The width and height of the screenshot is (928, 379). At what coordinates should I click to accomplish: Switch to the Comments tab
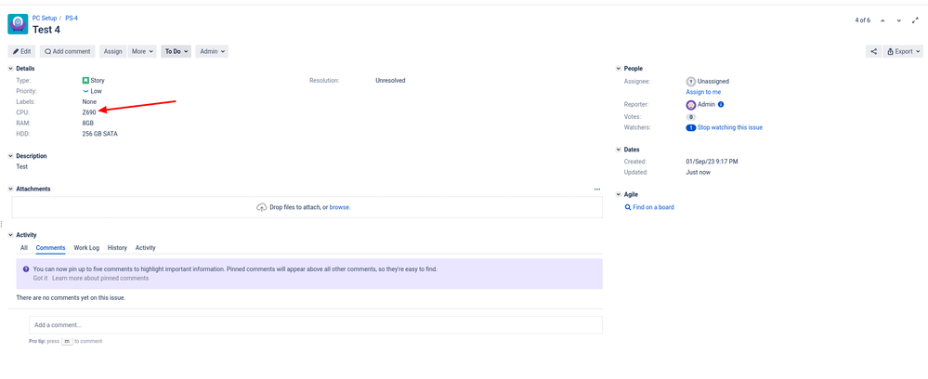pos(50,247)
